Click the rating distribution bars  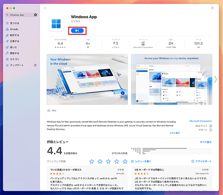point(172,151)
